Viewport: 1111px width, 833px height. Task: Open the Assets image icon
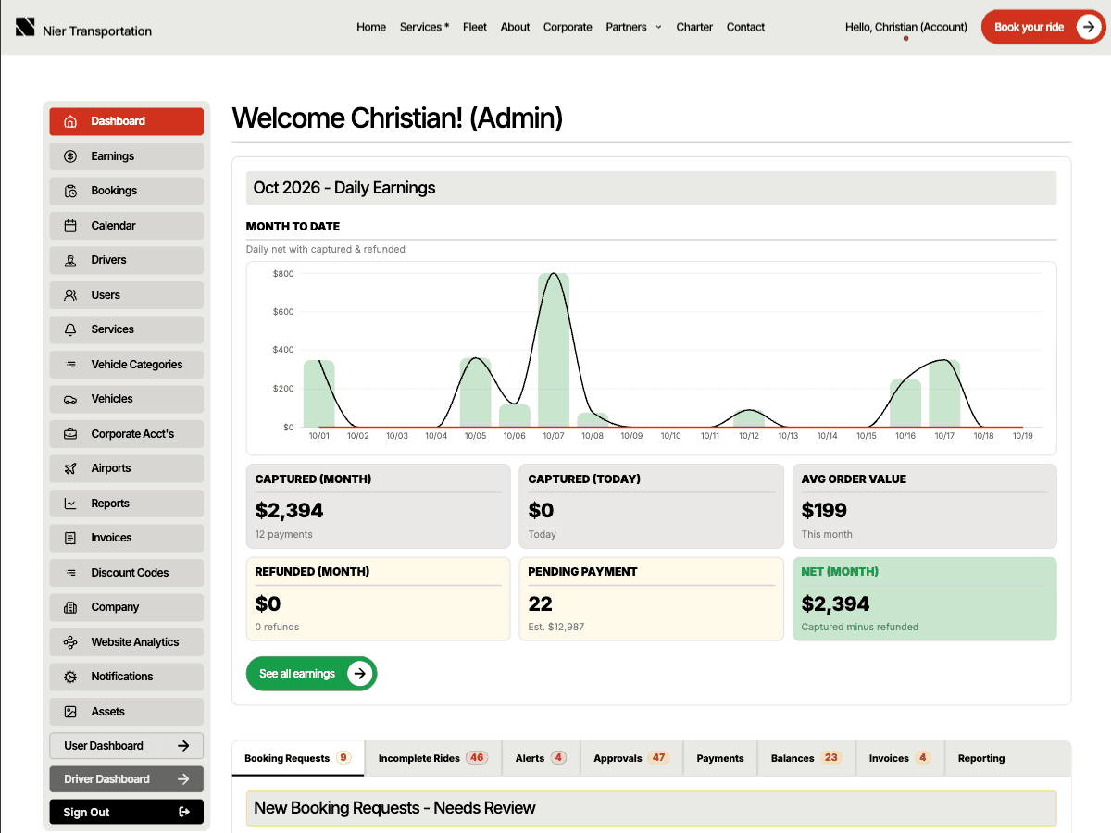(x=70, y=712)
